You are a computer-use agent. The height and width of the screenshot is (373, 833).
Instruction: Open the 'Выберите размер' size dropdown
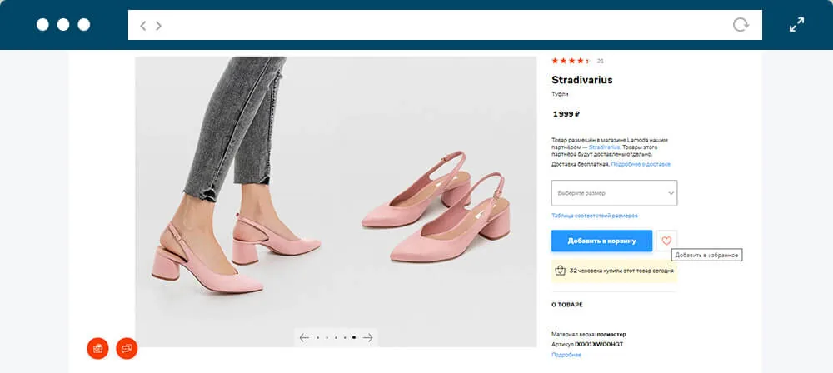(614, 193)
